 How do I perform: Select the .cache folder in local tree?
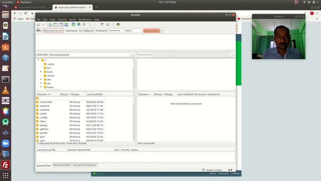(49, 64)
